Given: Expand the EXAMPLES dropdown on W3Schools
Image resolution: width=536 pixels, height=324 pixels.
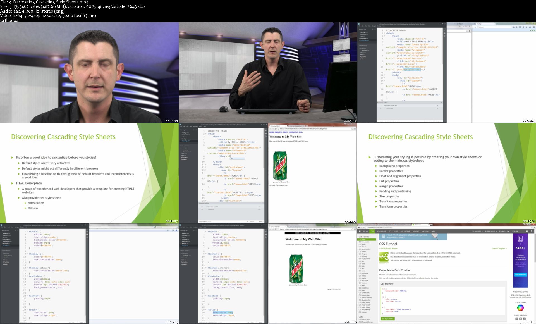Looking at the screenshot, I should point(504,231).
